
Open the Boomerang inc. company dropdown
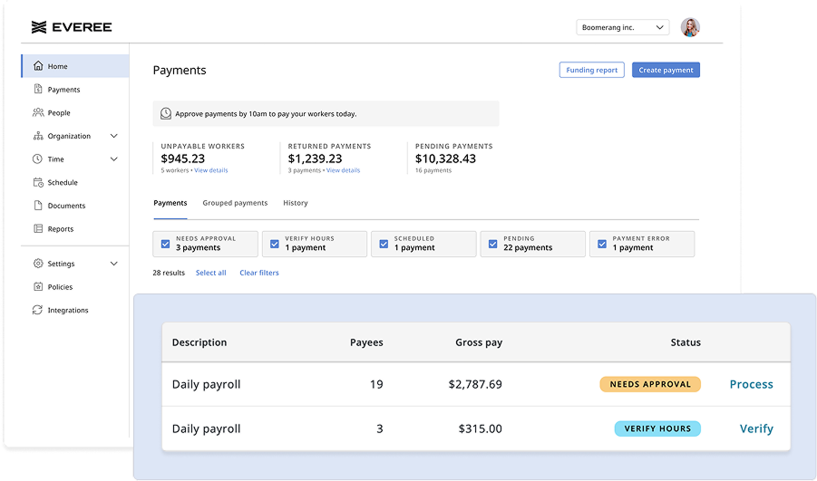[x=623, y=27]
